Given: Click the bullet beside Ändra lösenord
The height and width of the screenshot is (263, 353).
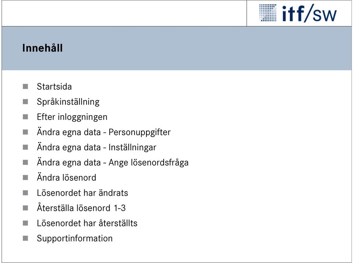Looking at the screenshot, I should pyautogui.click(x=25, y=177).
